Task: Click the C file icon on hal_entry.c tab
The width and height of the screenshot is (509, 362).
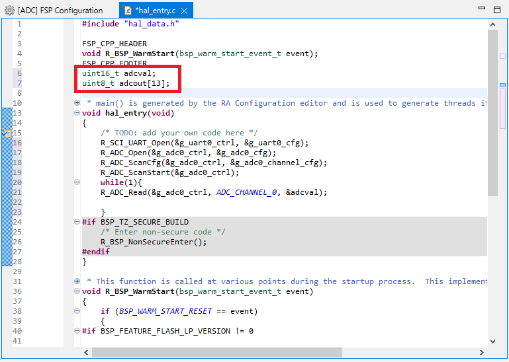Action: click(x=128, y=11)
